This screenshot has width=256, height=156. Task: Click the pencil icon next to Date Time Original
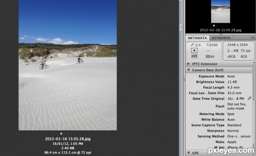click(x=249, y=98)
